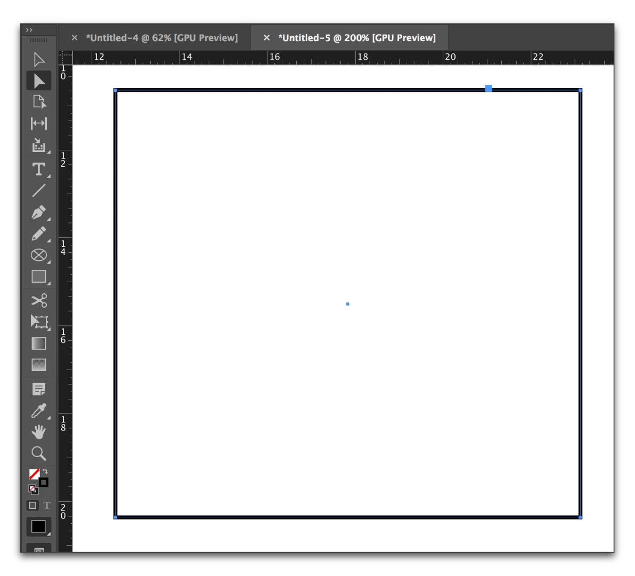Toggle Formatting Affects Container
Viewport: 635px width, 576px height.
[x=32, y=506]
